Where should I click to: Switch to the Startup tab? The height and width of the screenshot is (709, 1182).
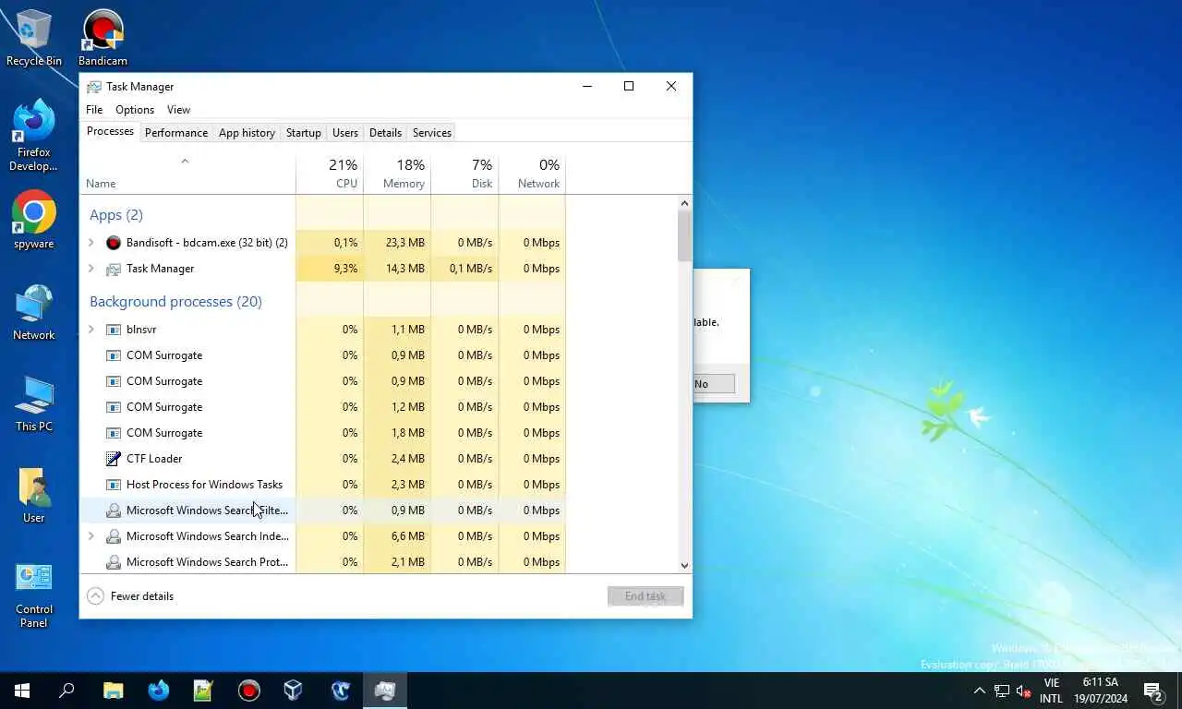coord(304,133)
